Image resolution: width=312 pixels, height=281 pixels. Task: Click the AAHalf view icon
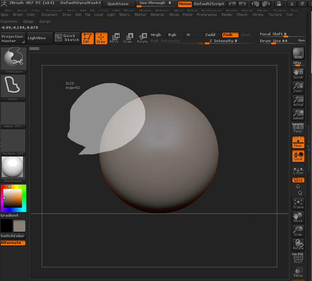click(x=298, y=115)
